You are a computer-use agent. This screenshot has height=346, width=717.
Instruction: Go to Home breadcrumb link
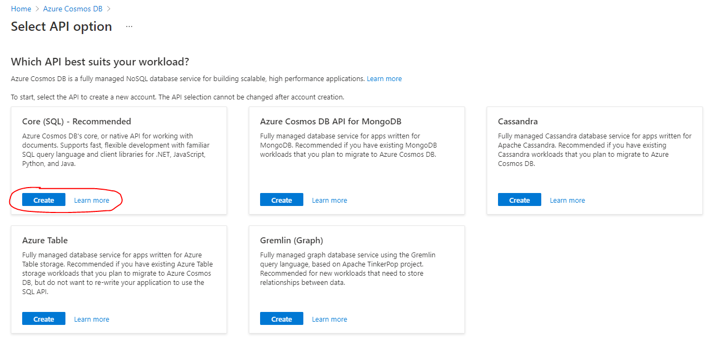21,9
